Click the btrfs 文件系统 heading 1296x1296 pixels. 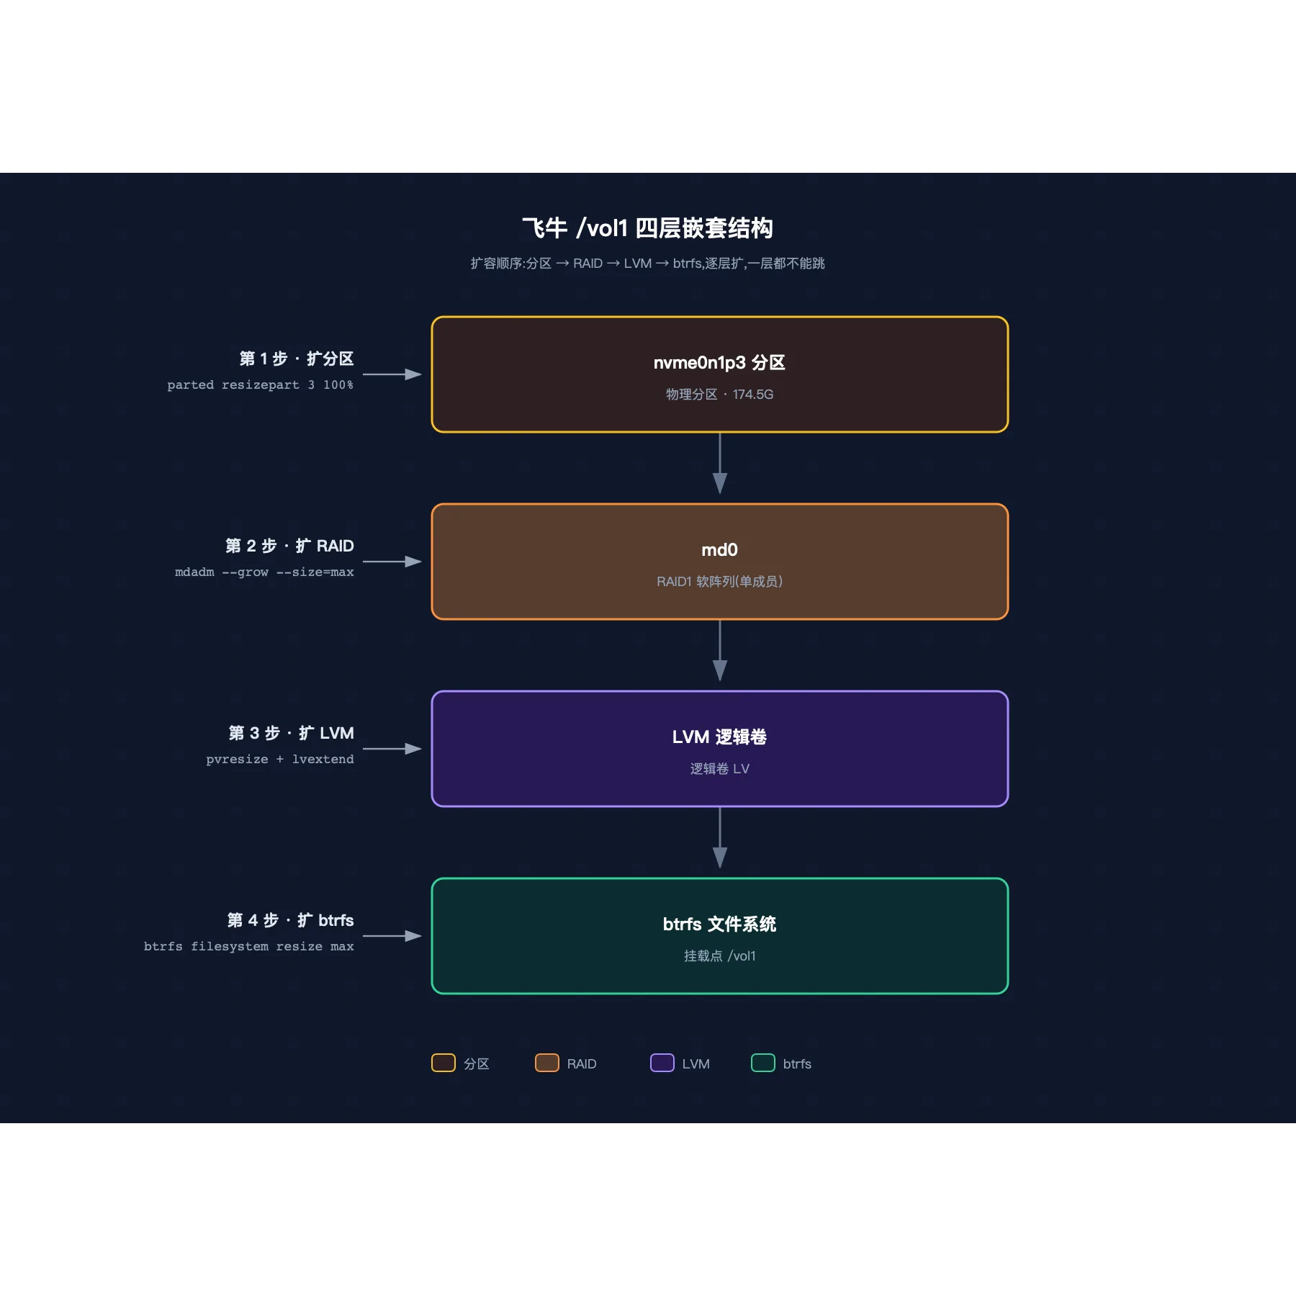tap(720, 924)
